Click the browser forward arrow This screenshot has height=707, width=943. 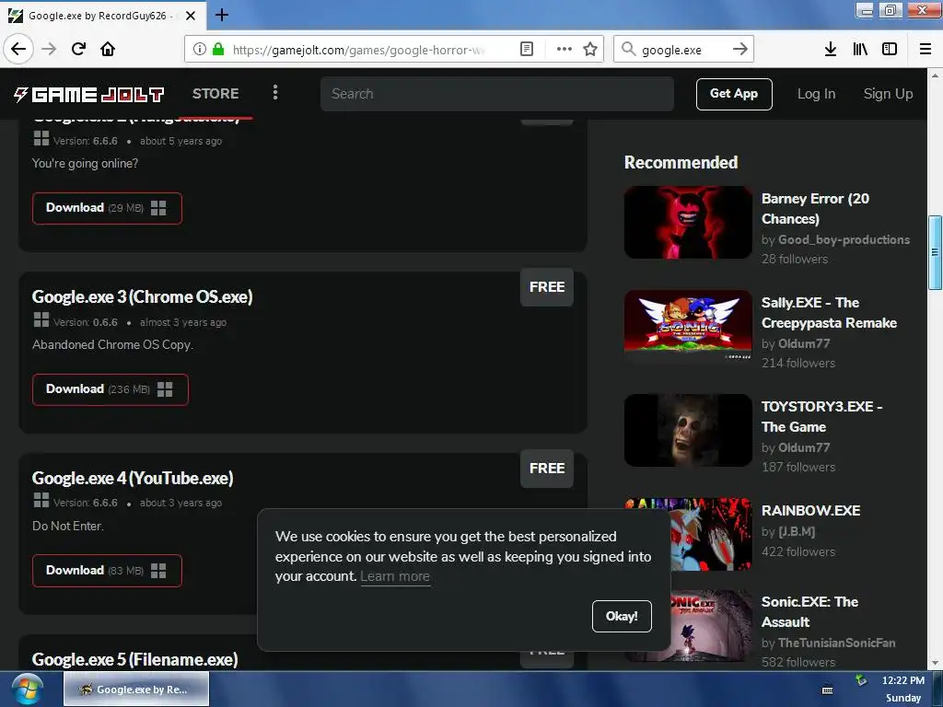pyautogui.click(x=49, y=49)
